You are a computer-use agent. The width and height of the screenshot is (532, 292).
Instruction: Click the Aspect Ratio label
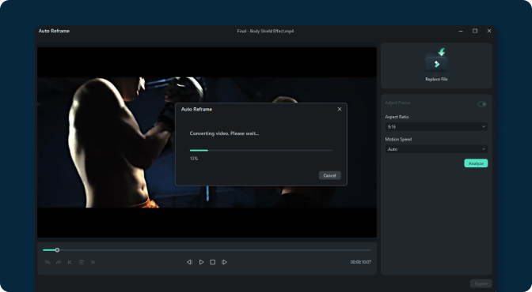397,117
